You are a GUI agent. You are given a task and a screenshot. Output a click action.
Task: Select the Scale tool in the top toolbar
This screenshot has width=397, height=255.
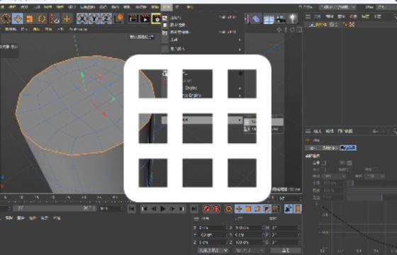30,18
